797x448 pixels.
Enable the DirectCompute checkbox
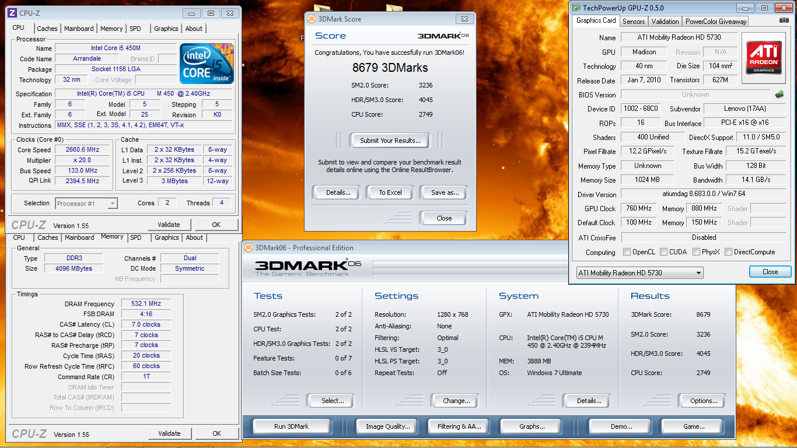tap(728, 252)
